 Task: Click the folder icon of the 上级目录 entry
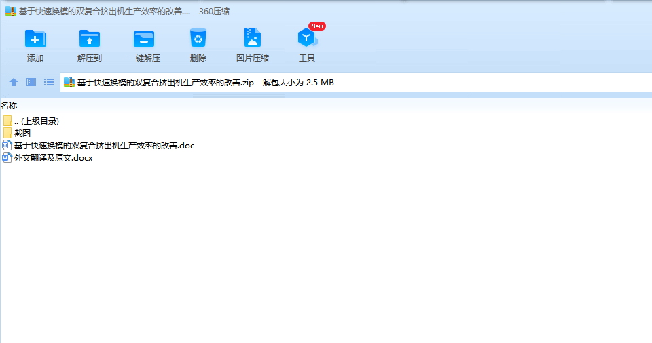pos(7,121)
